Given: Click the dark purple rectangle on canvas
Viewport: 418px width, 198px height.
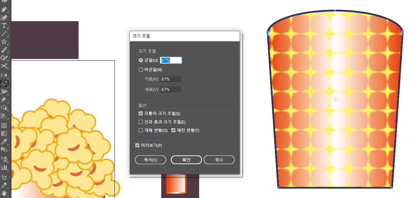Looking at the screenshot, I should coord(45,40).
